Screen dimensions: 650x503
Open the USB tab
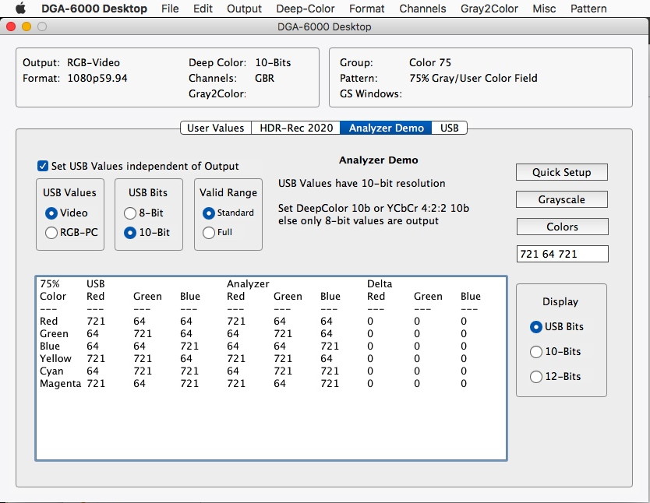(449, 128)
